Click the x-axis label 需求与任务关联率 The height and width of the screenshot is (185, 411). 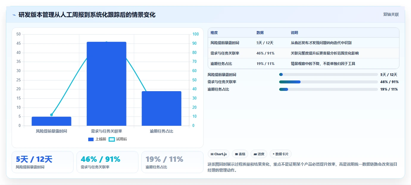107,131
